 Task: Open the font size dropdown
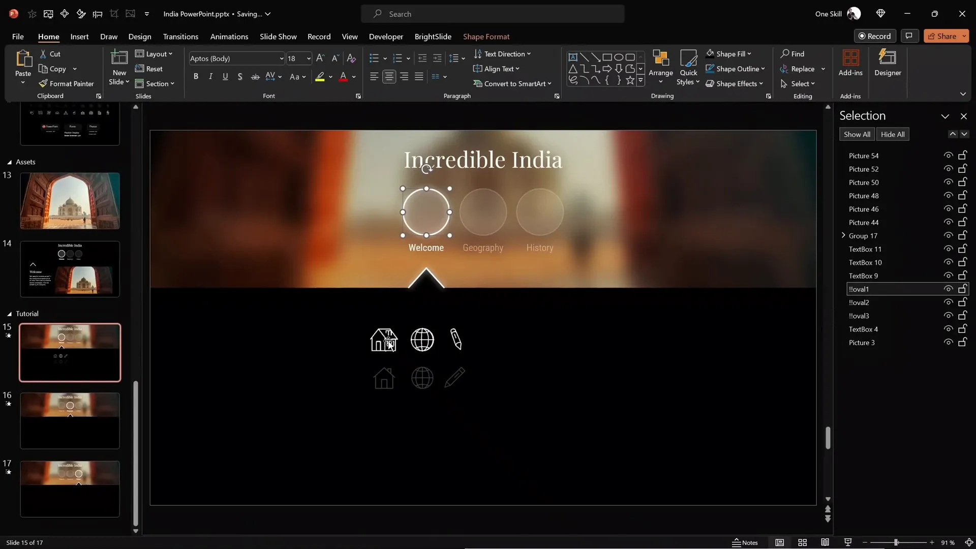309,58
